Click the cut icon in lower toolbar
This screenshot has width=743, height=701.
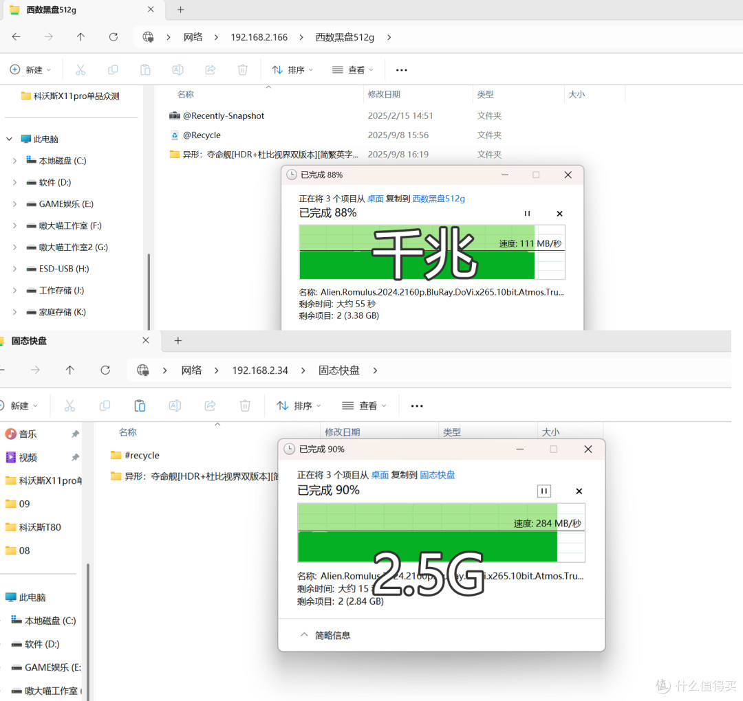[69, 405]
